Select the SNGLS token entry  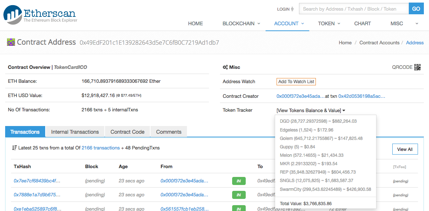317,181
